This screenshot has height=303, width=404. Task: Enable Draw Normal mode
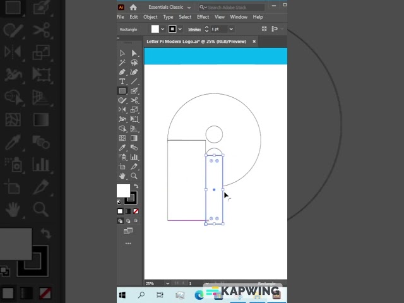pos(121,221)
